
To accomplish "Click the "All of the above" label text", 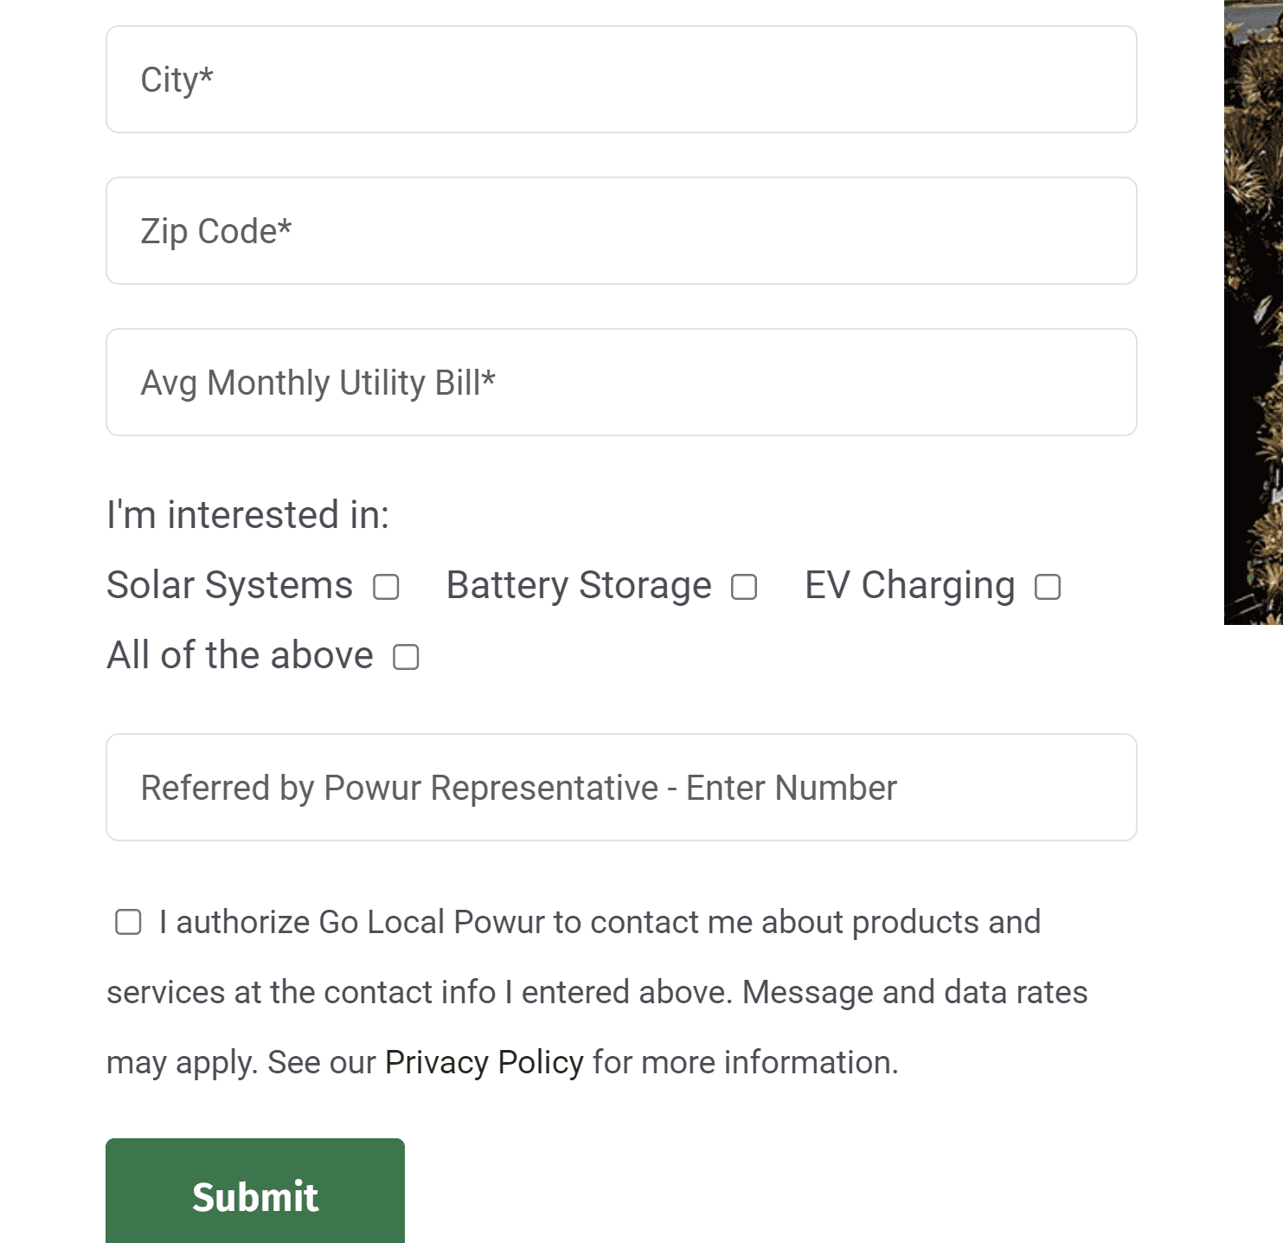I will click(x=240, y=655).
